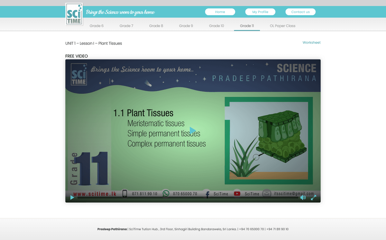Click the Home button

click(220, 12)
